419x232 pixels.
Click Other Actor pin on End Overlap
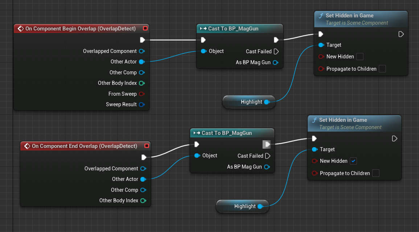pyautogui.click(x=143, y=179)
